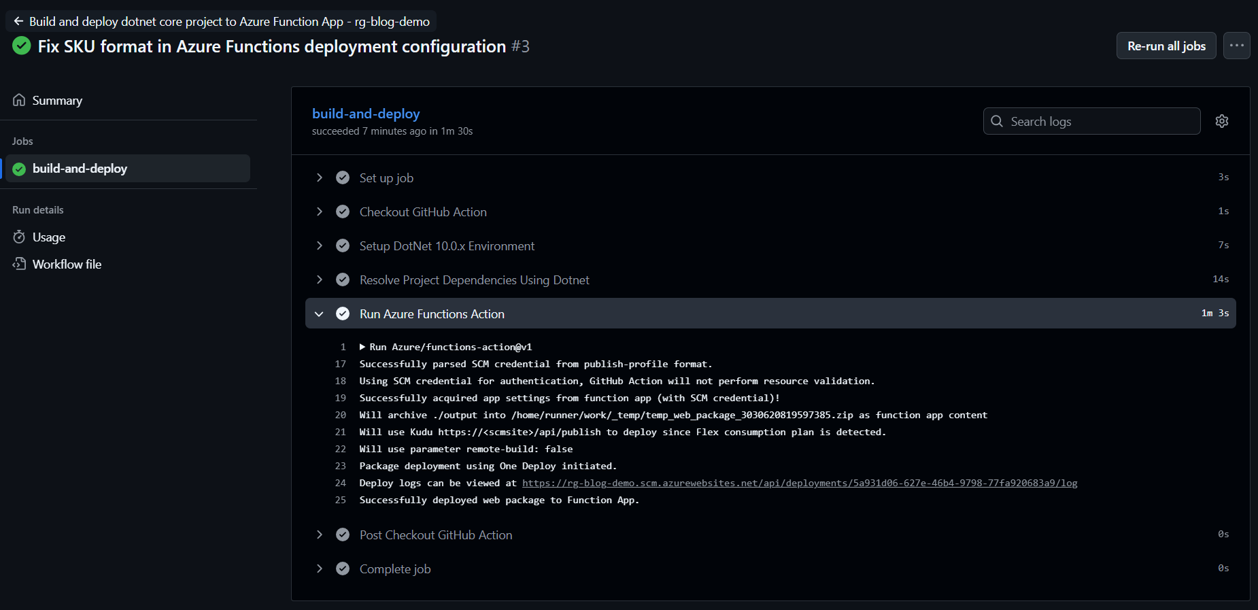
Task: Click log line number 17
Action: (x=340, y=364)
